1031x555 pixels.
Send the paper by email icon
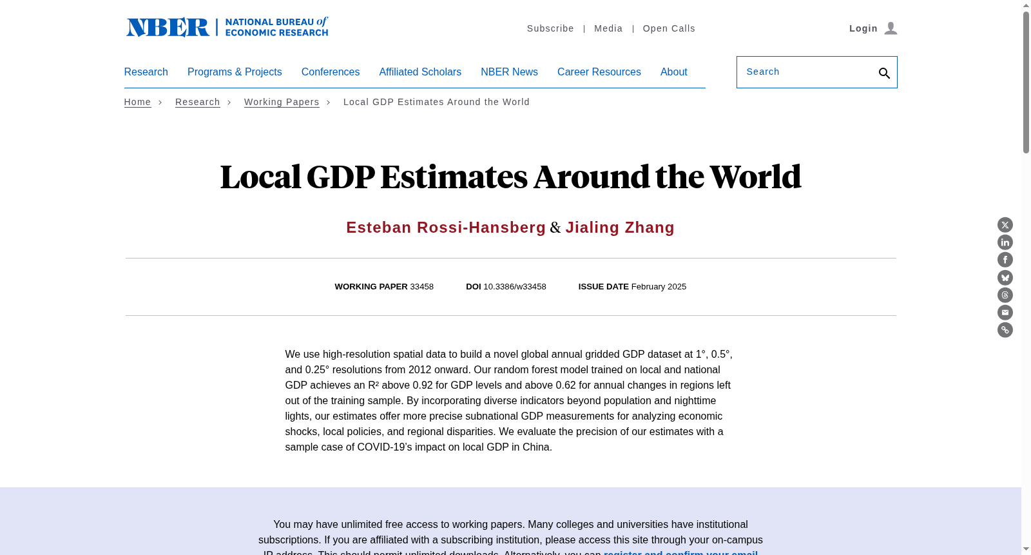[1005, 313]
